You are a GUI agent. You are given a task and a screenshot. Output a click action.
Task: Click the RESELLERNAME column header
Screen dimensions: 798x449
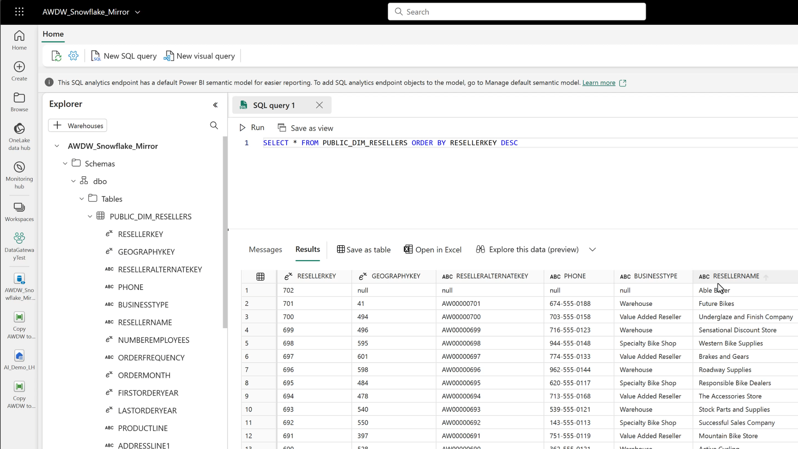point(736,276)
